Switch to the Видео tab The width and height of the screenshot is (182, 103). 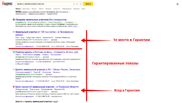tap(34, 9)
